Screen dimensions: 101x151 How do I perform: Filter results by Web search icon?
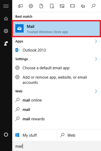[x=93, y=6]
